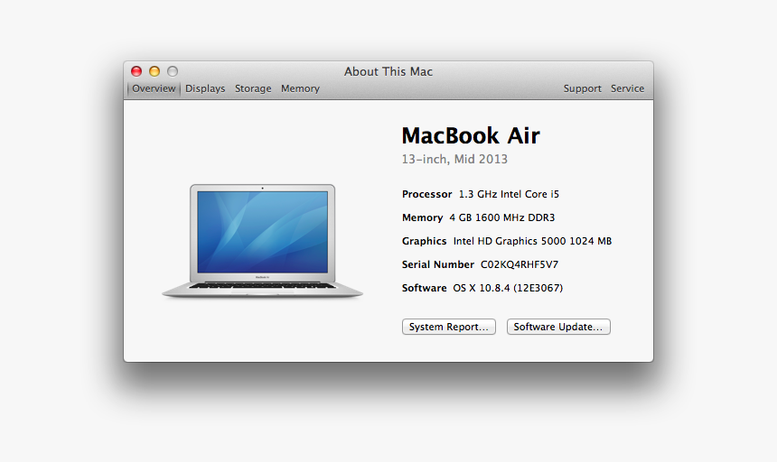The height and width of the screenshot is (462, 777).
Task: Click the Memory spec label
Action: coord(422,217)
